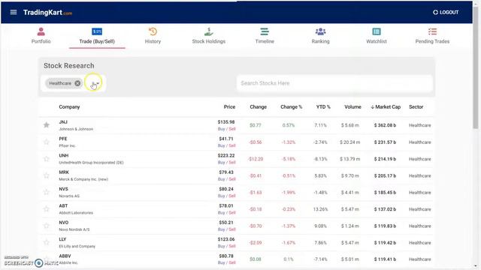Screen dimensions: 481x270
Task: Select the Pfizer Inc. company name
Action: click(x=67, y=145)
